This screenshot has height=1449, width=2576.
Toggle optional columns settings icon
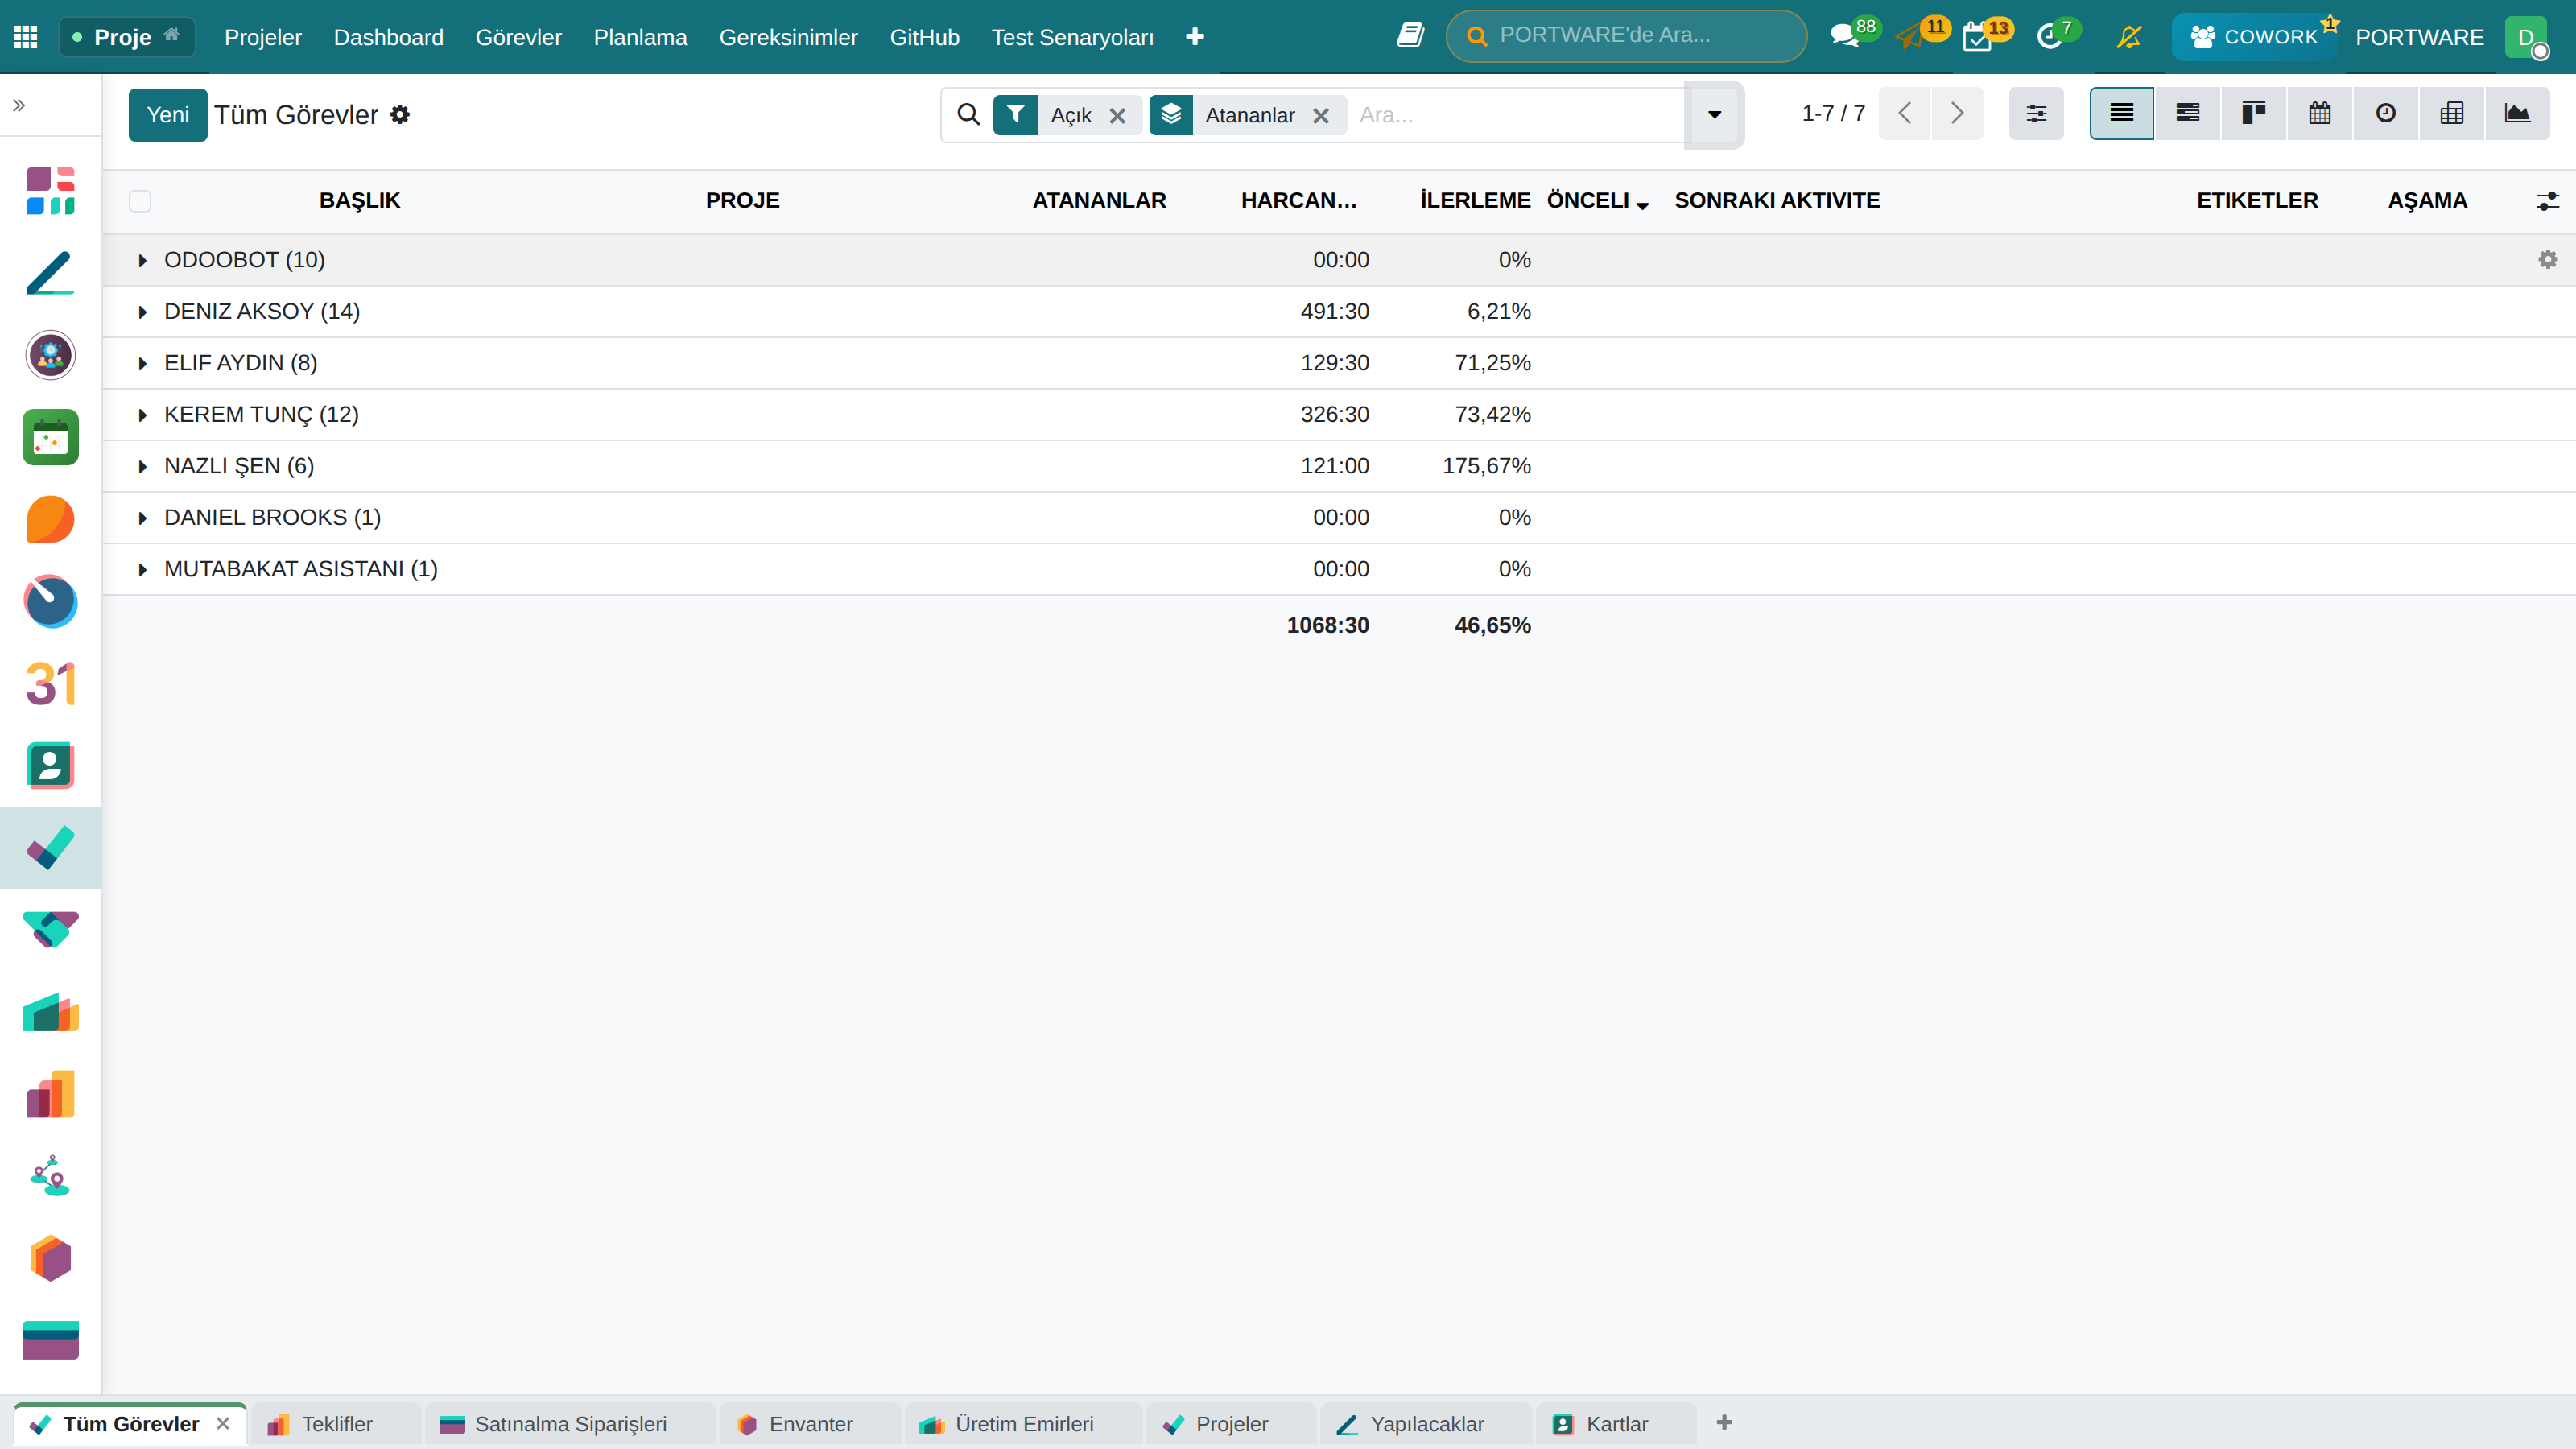coord(2547,201)
